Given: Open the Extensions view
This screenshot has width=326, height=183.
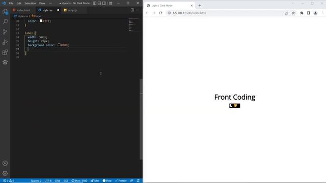Looking at the screenshot, I should point(5,52).
